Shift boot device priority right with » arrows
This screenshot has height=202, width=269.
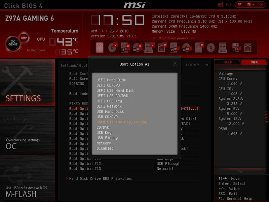point(193,38)
